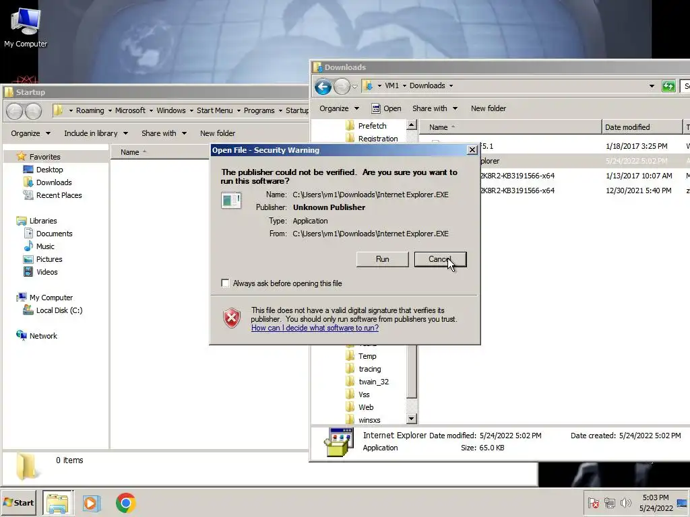The width and height of the screenshot is (690, 517).
Task: Click the volume speaker tray icon
Action: (x=626, y=502)
